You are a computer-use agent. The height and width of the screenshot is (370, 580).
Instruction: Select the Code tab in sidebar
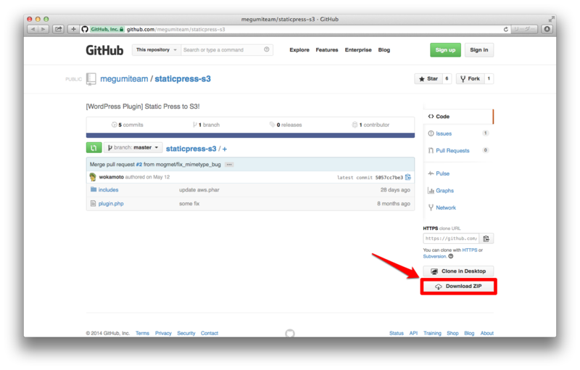(458, 117)
